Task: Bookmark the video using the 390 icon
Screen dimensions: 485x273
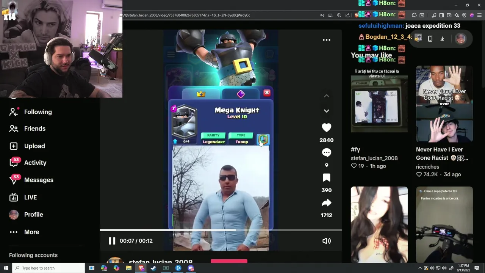Action: click(326, 178)
